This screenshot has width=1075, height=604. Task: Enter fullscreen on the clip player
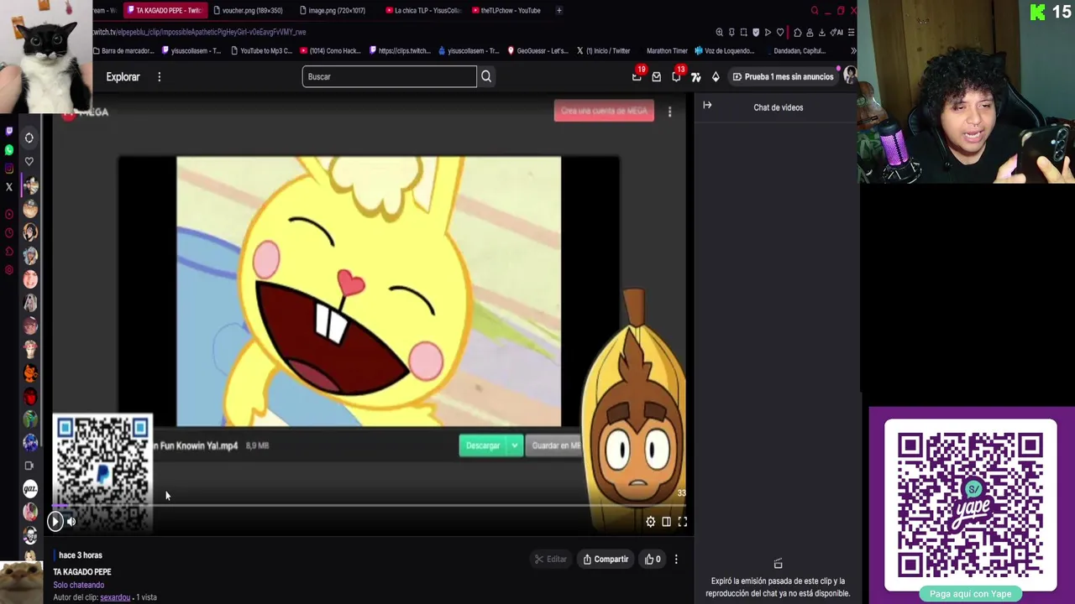click(683, 522)
